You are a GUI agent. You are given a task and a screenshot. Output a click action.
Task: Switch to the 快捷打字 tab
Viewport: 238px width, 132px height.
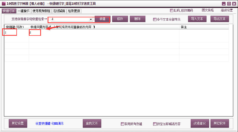coord(9,11)
